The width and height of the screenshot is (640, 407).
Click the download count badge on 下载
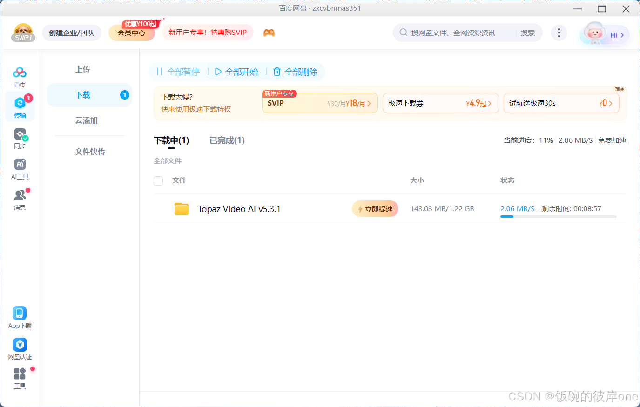pos(124,95)
